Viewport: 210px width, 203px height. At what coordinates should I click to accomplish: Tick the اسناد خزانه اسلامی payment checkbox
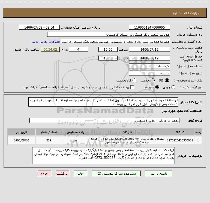click(132, 87)
